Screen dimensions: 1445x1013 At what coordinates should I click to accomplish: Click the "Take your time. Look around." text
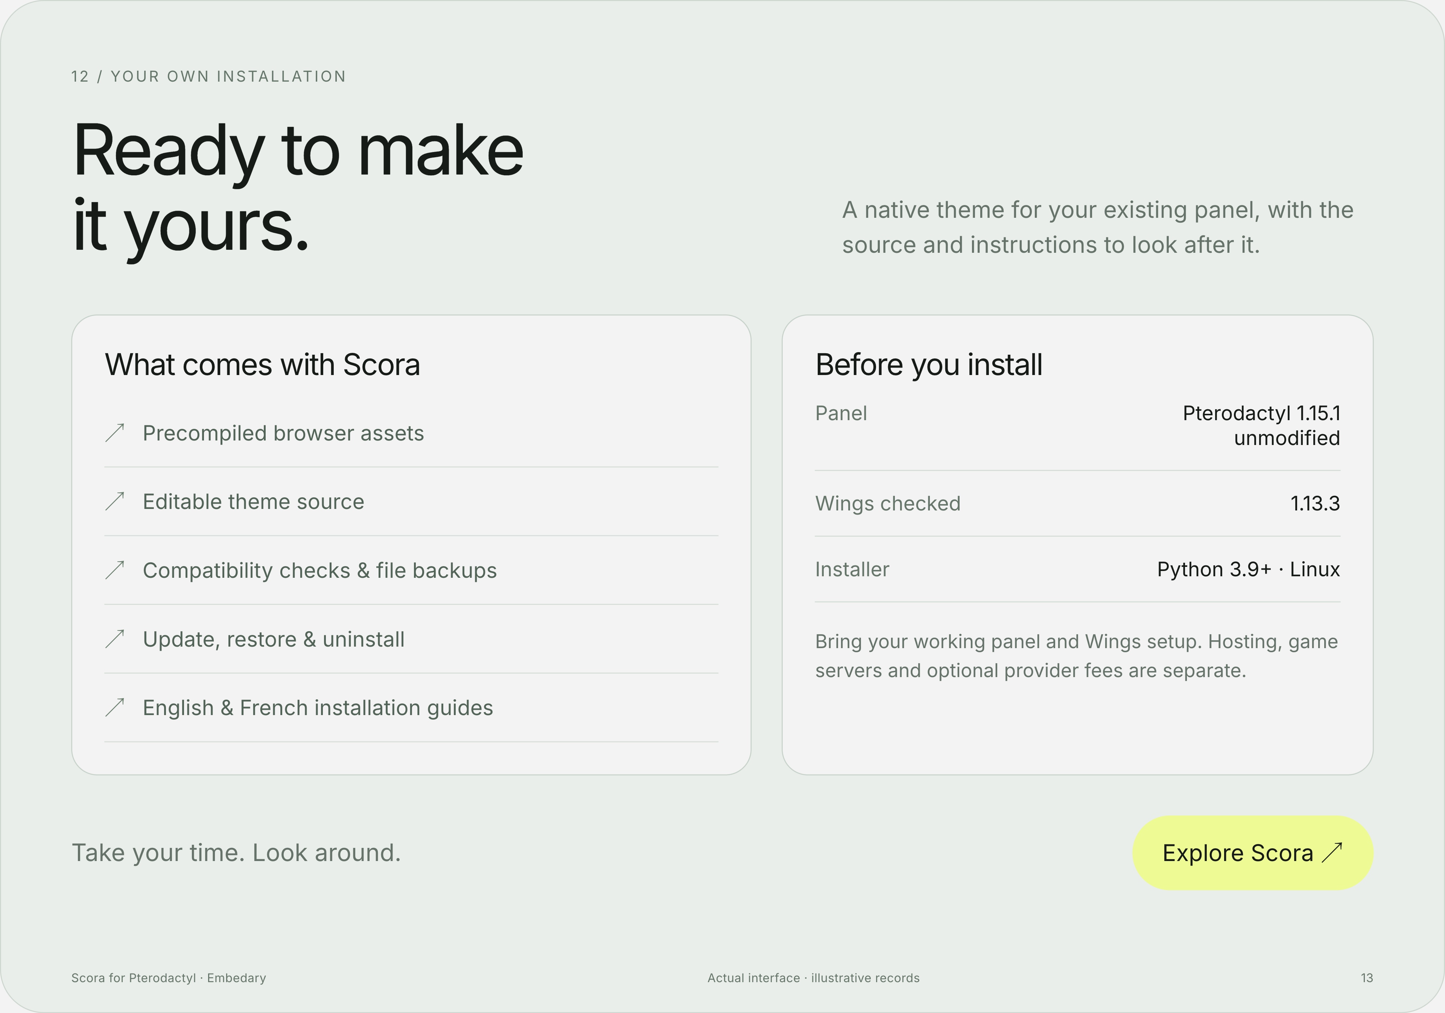236,853
